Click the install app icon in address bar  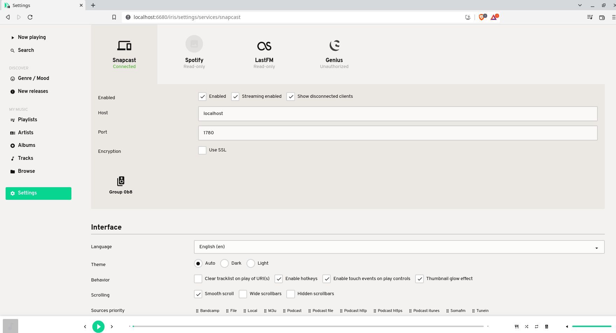tap(468, 17)
